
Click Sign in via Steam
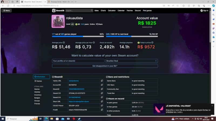click(204, 10)
